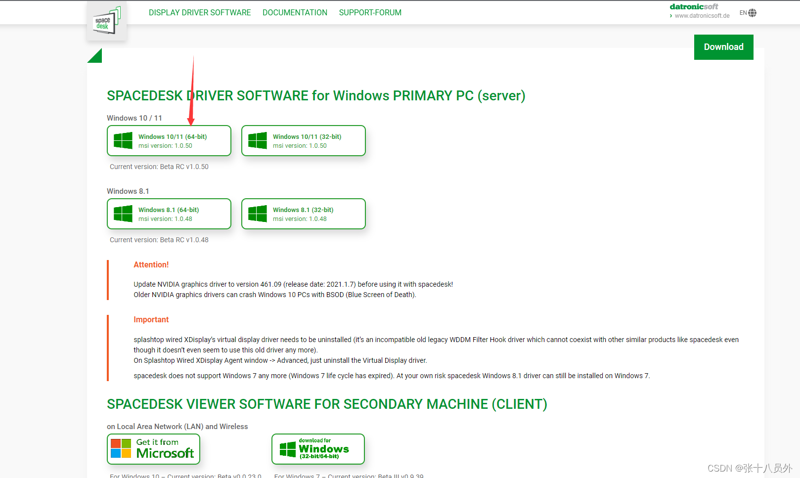
Task: Click Windows logo in download for Windows badge
Action: (x=288, y=449)
